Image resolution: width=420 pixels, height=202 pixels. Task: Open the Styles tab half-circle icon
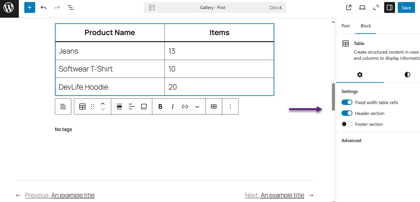407,74
